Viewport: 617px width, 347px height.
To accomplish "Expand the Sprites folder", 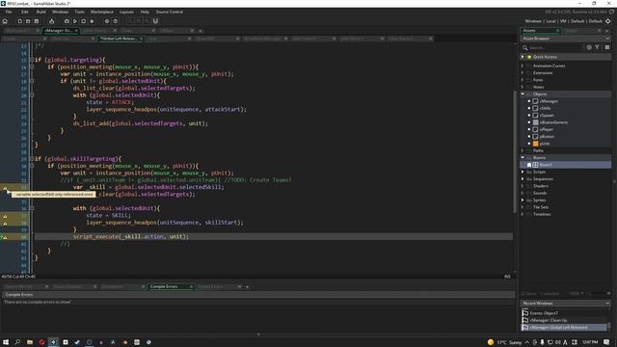I will [523, 200].
